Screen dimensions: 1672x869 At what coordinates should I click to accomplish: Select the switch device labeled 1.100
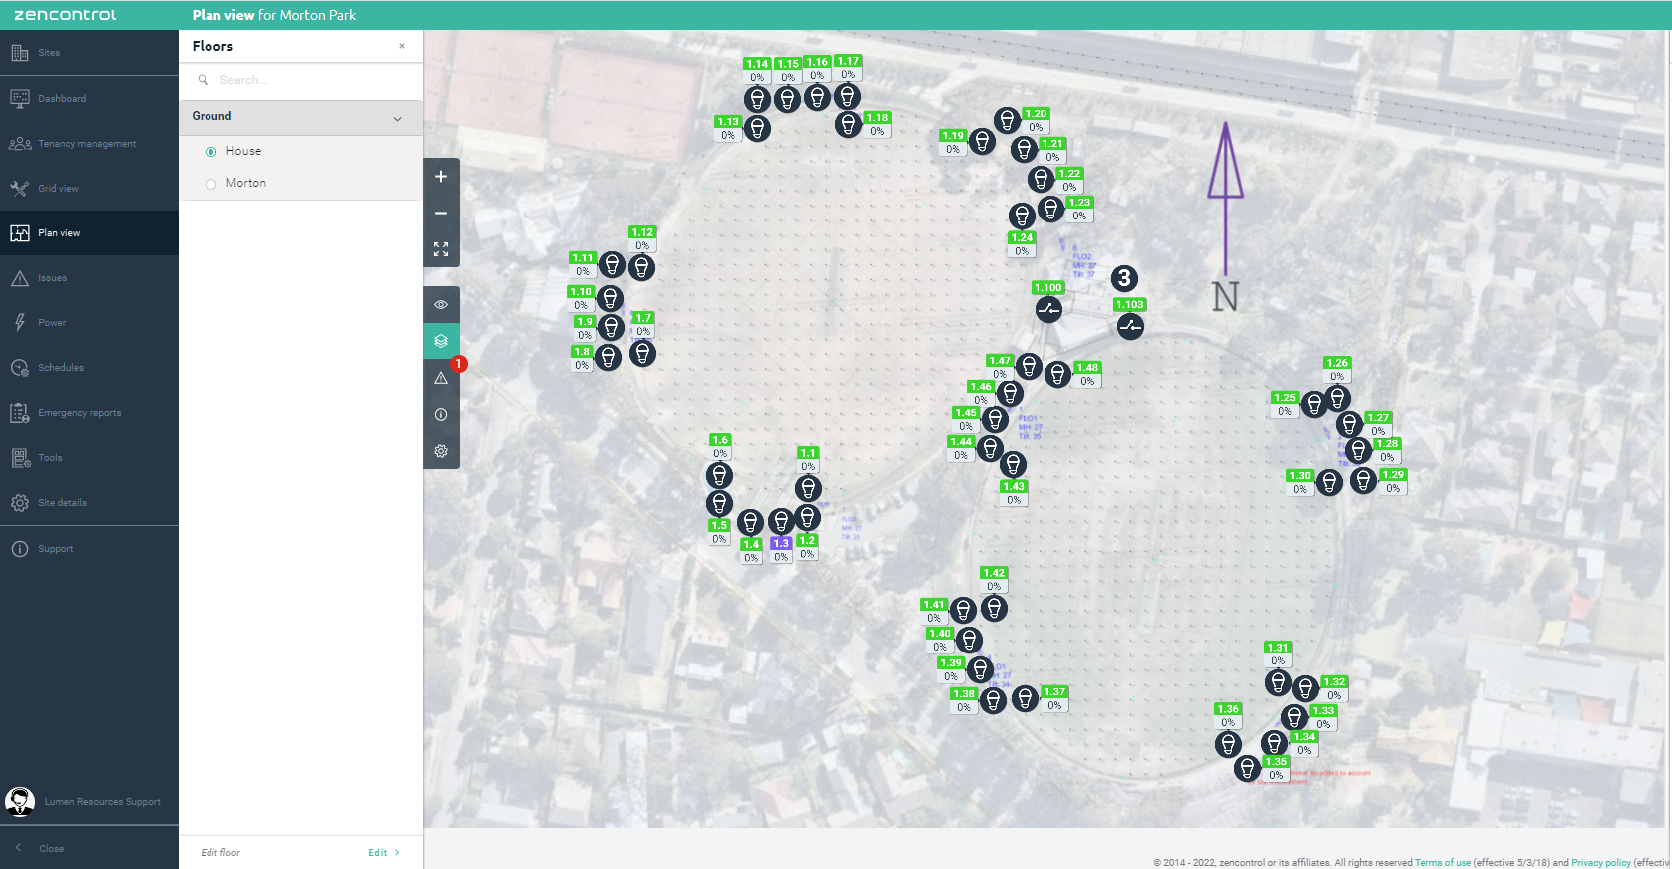[x=1048, y=309]
